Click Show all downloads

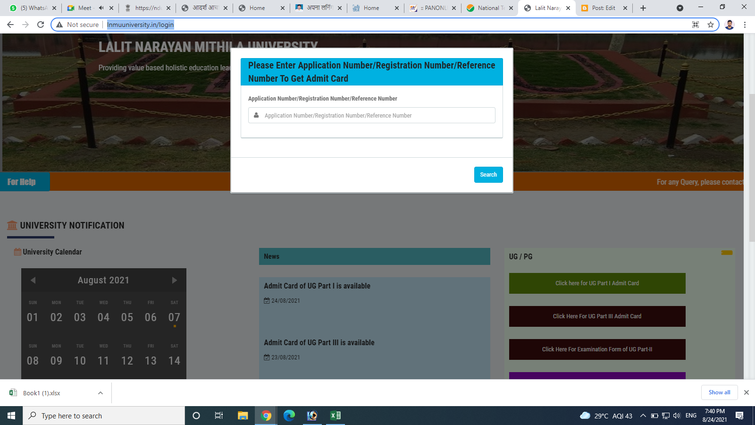tap(719, 392)
